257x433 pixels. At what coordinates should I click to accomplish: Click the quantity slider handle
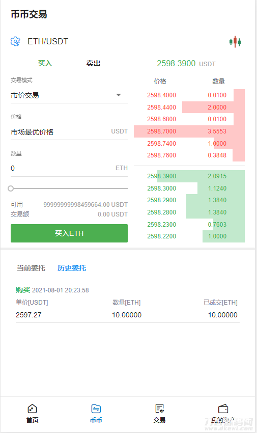point(11,188)
